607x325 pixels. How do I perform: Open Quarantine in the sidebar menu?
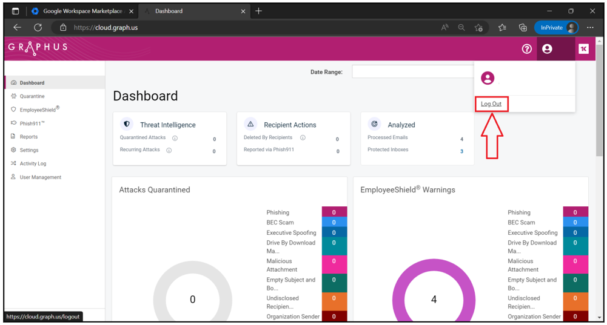point(55,96)
